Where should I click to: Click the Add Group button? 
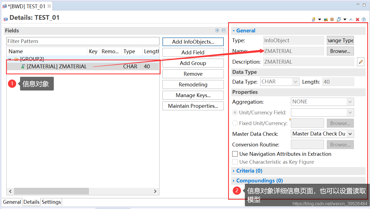(193, 63)
